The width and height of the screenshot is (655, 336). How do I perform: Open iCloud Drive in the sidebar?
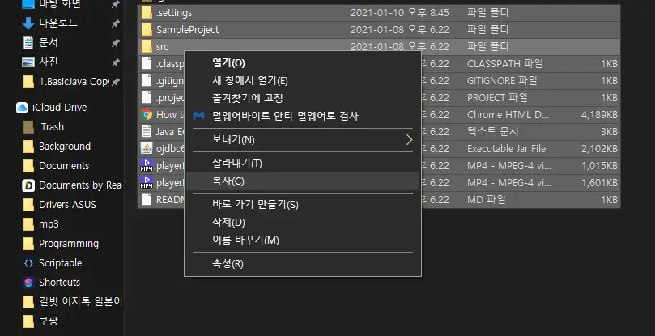pos(60,108)
